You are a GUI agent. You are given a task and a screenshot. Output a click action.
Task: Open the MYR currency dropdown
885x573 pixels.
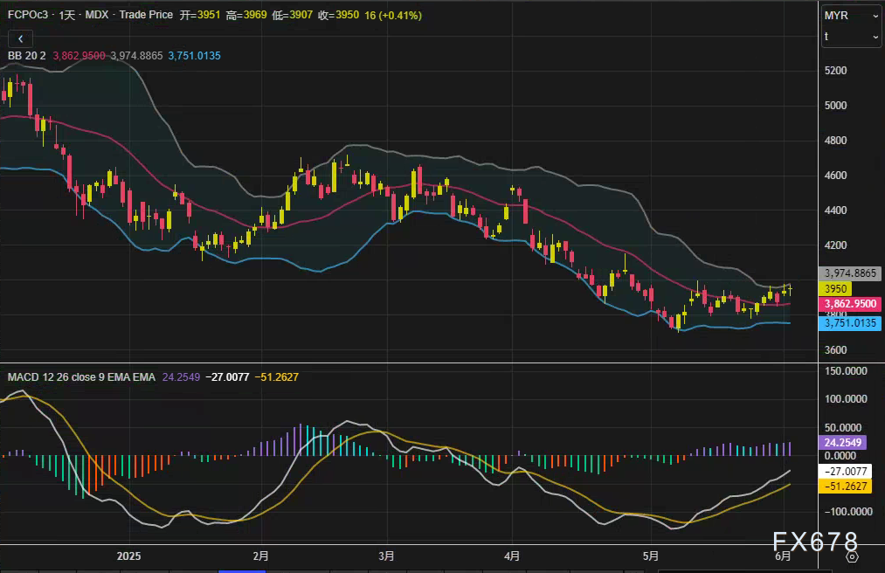pos(851,16)
